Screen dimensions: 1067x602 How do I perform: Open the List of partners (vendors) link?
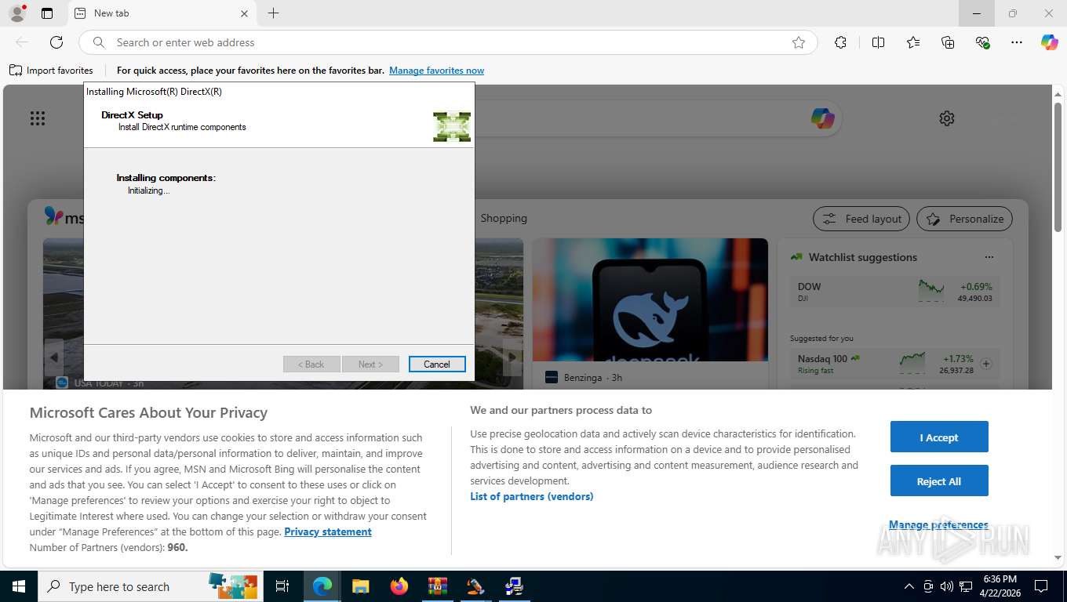532,497
